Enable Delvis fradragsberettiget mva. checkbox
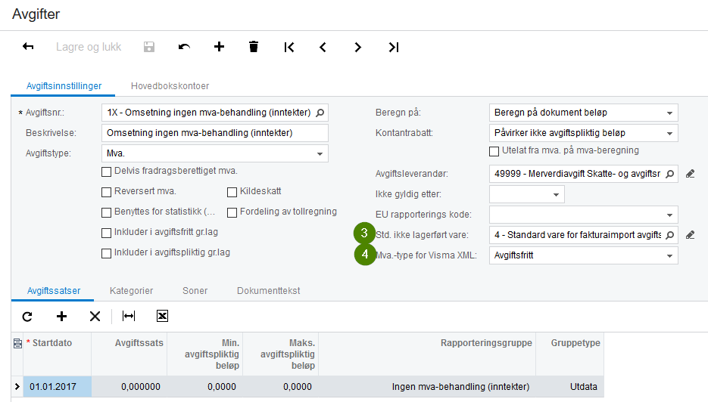This screenshot has height=402, width=708. tap(107, 172)
